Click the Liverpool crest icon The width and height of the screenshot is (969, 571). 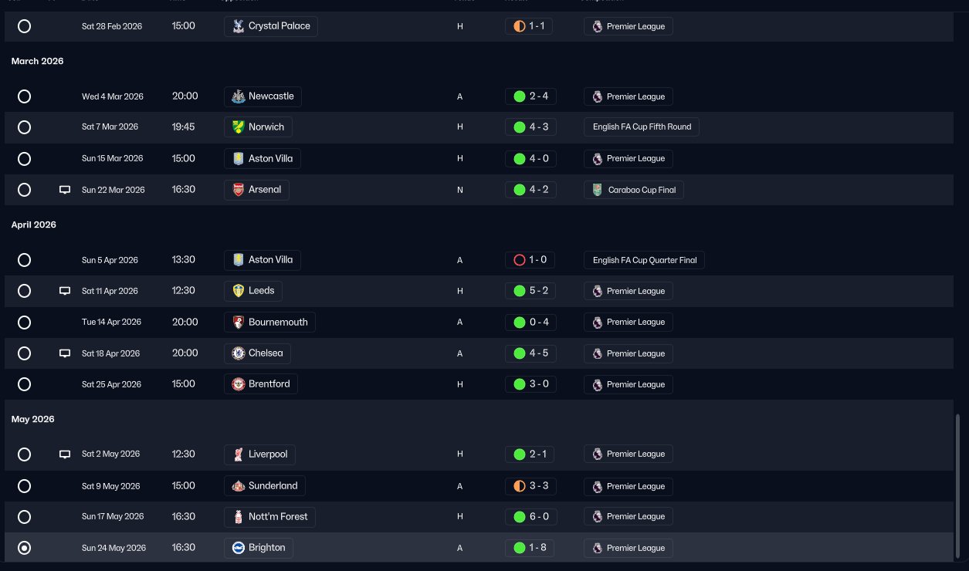(x=239, y=454)
